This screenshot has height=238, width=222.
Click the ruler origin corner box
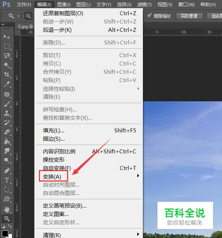point(18,32)
